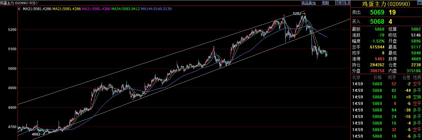Click the 5282 high price marker
Viewport: 422px width, 140px height.
pyautogui.click(x=298, y=14)
